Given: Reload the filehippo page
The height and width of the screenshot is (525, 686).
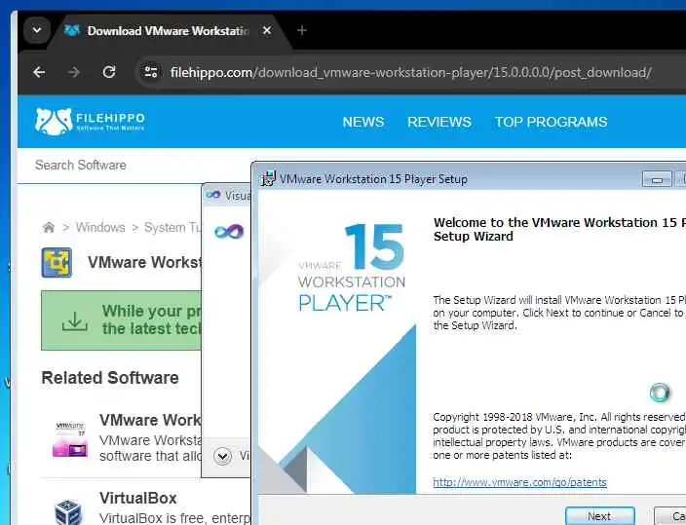Looking at the screenshot, I should [109, 72].
